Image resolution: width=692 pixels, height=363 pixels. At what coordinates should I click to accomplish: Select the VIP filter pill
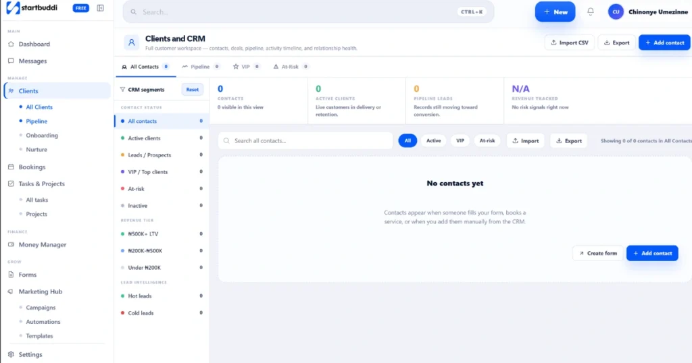[x=460, y=140]
